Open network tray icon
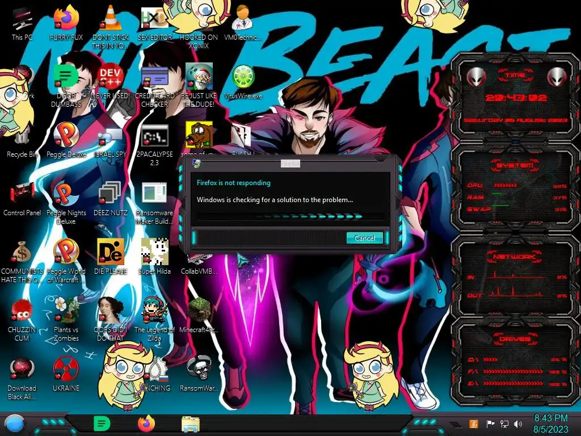581x436 pixels. point(504,424)
